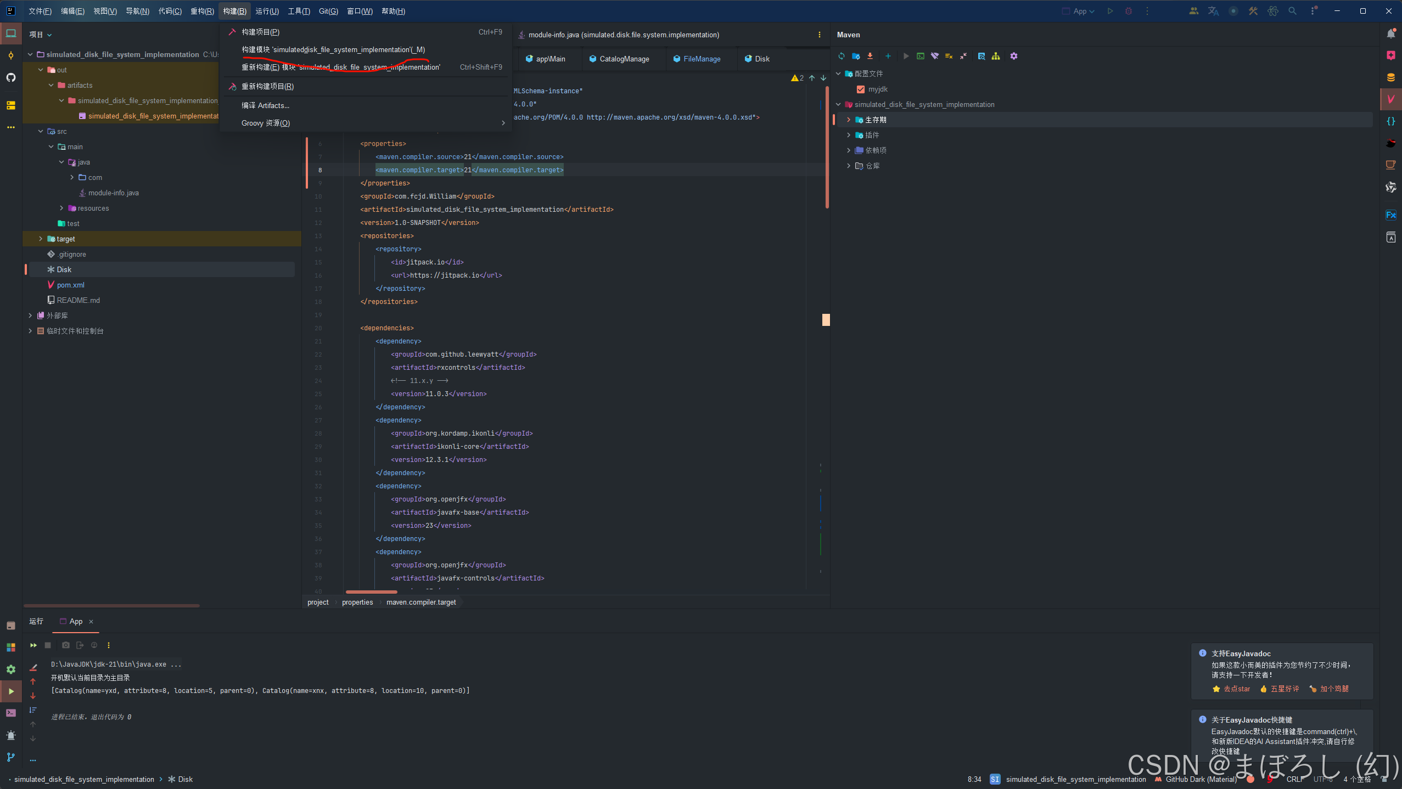Open Groovy 资源 submenu arrow
Screen dimensions: 1402x789
tap(503, 123)
